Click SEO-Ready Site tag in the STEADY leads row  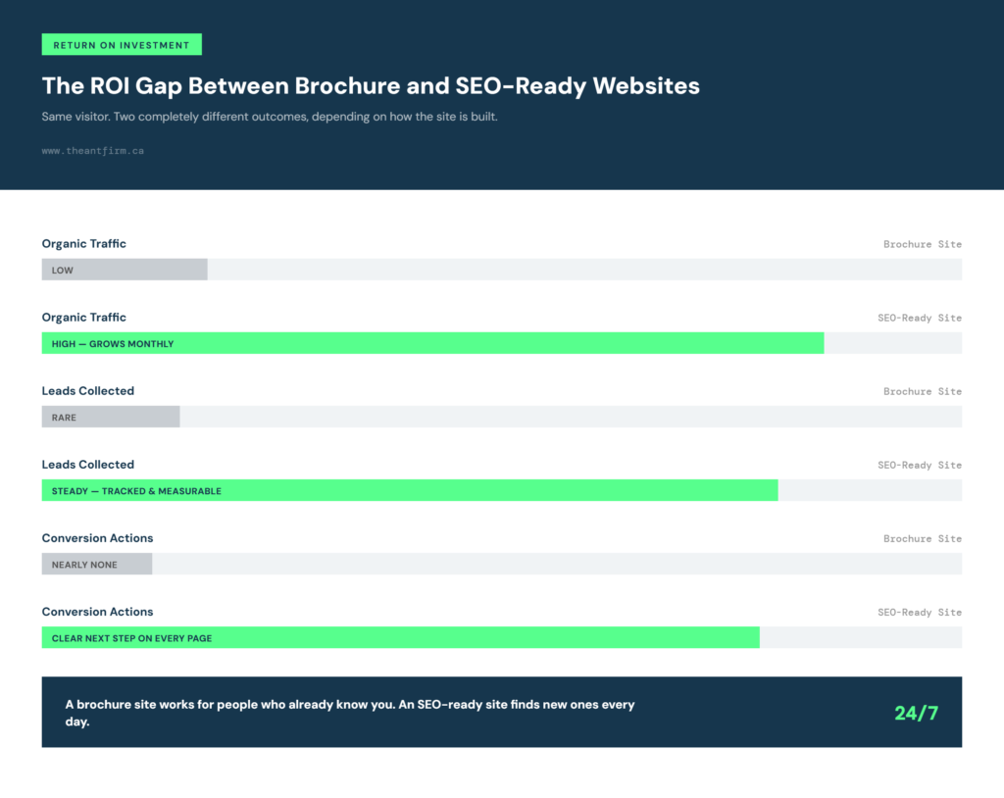coord(920,466)
